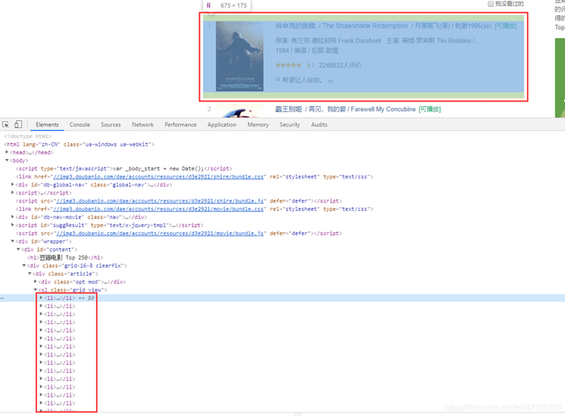The height and width of the screenshot is (416, 565).
Task: Open the Sources tab
Action: pyautogui.click(x=110, y=125)
